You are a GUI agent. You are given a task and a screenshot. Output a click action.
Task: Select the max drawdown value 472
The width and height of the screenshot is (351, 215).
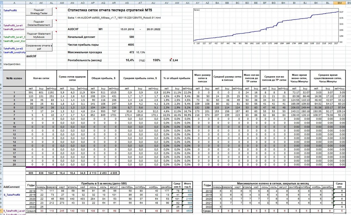tap(131, 52)
